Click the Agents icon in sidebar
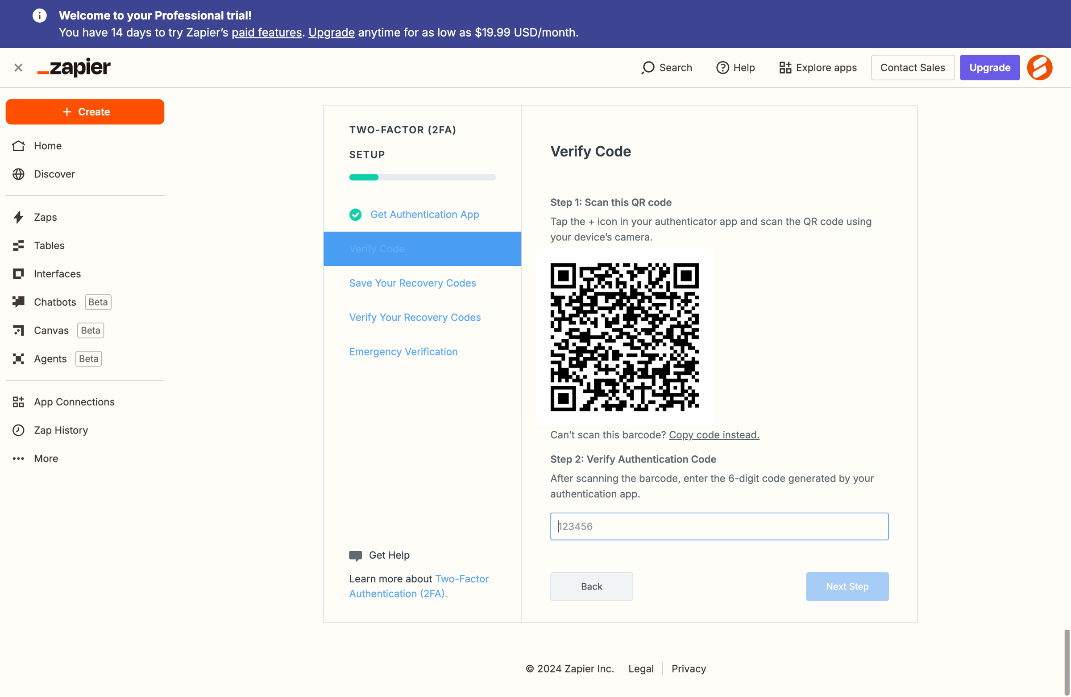This screenshot has width=1071, height=697. [18, 359]
